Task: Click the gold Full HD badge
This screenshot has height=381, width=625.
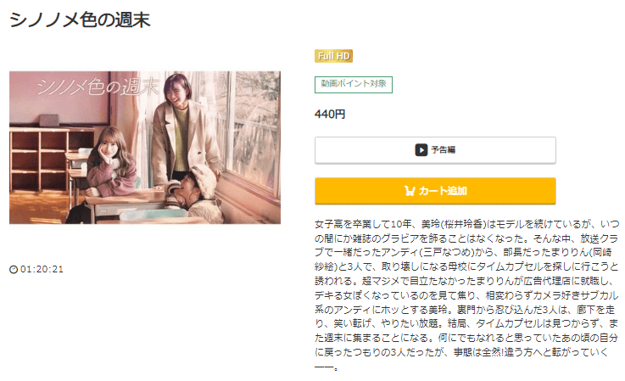Action: 333,56
